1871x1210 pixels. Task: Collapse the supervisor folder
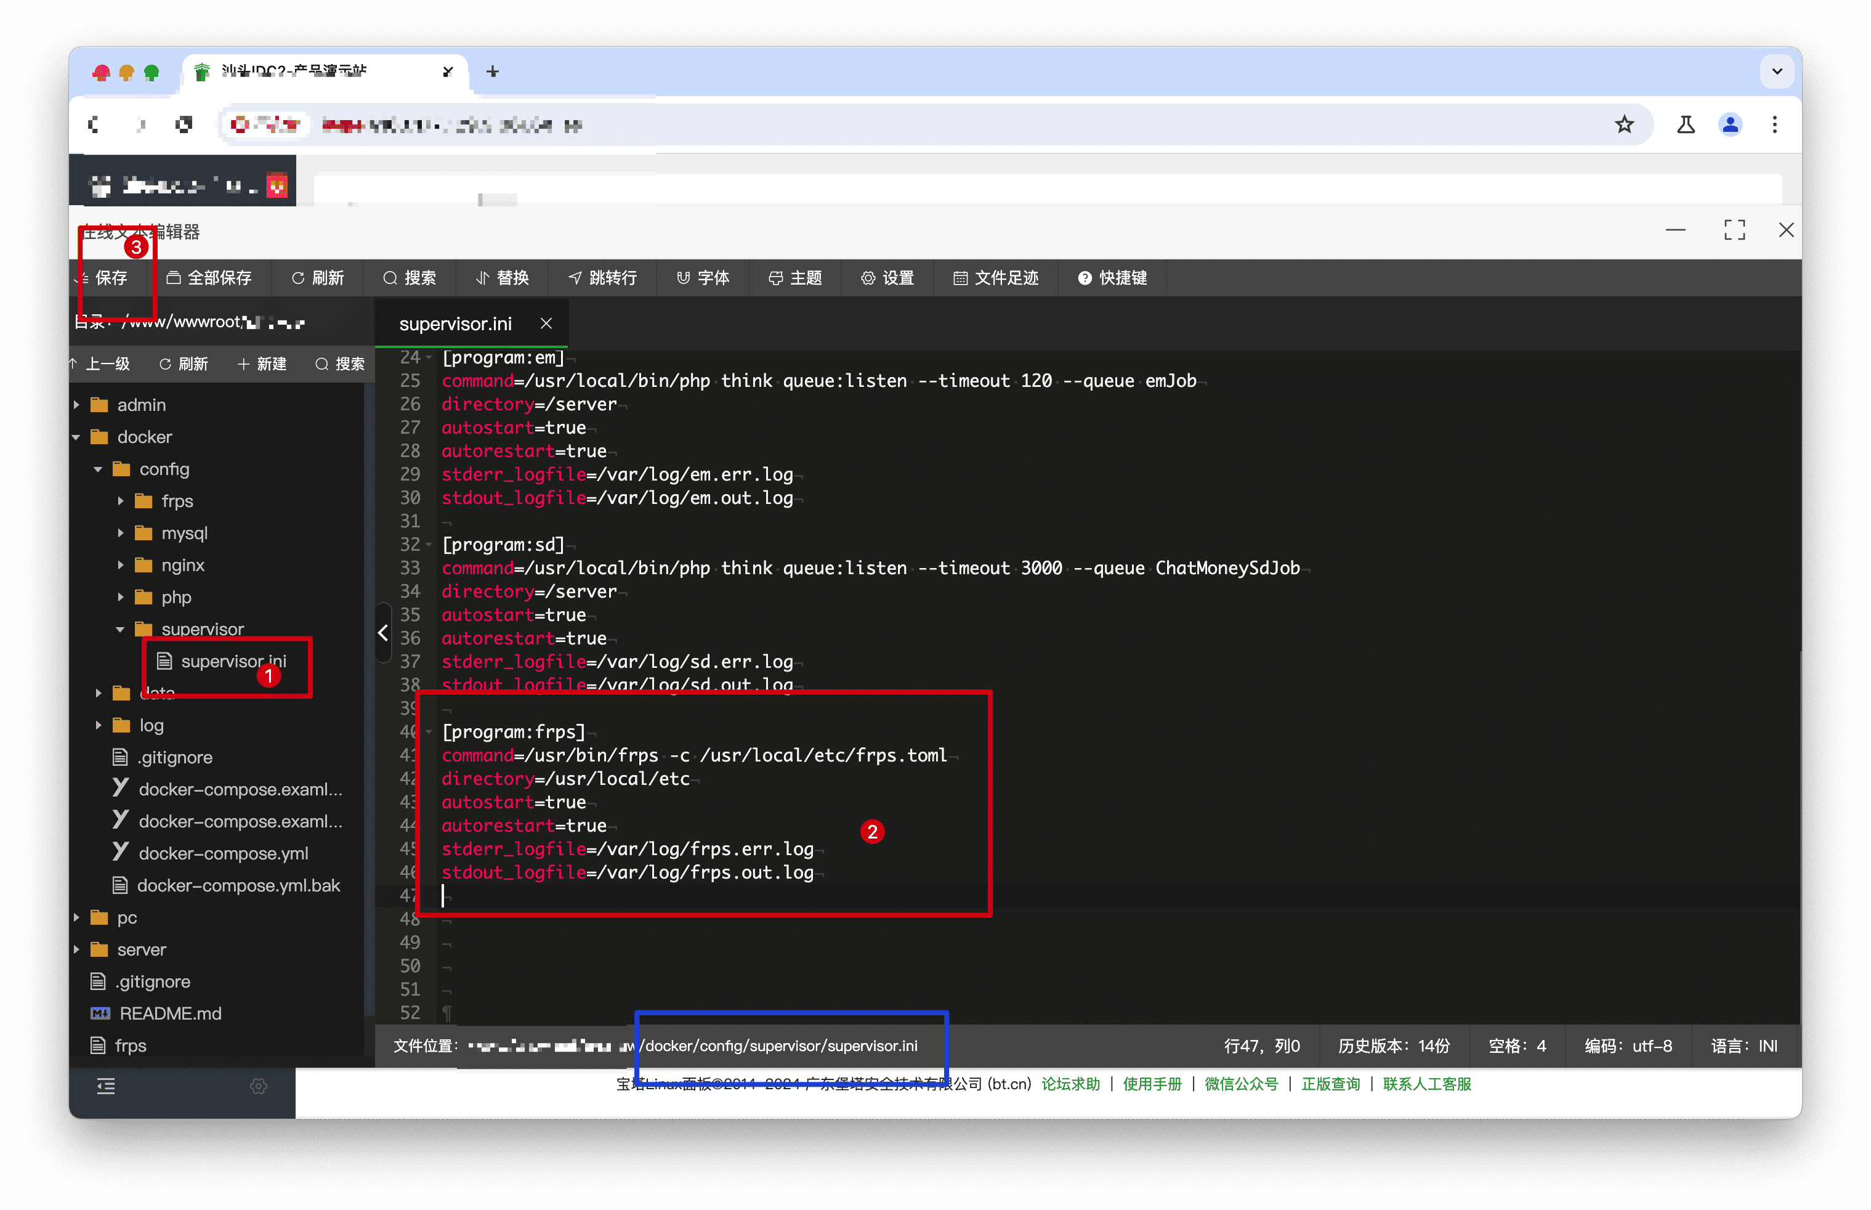point(120,630)
